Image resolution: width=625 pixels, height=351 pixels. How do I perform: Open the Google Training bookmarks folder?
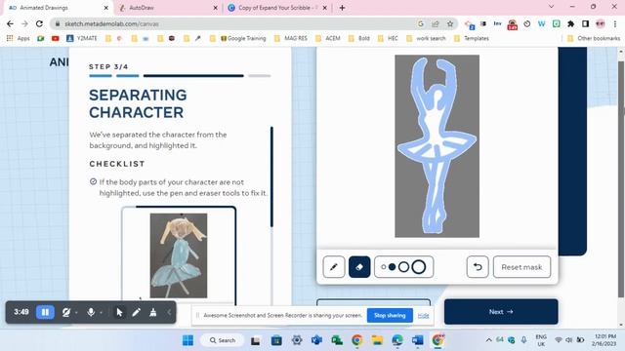point(243,38)
